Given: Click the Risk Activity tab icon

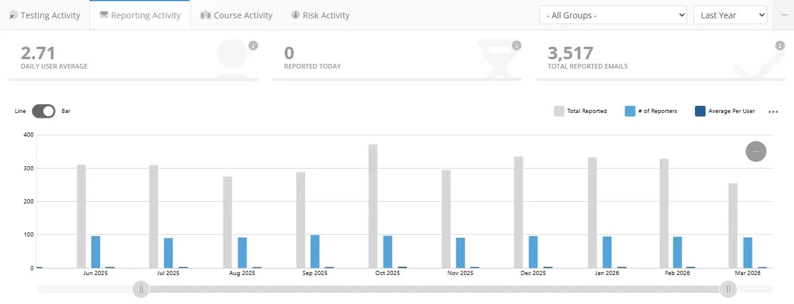Looking at the screenshot, I should click(295, 15).
